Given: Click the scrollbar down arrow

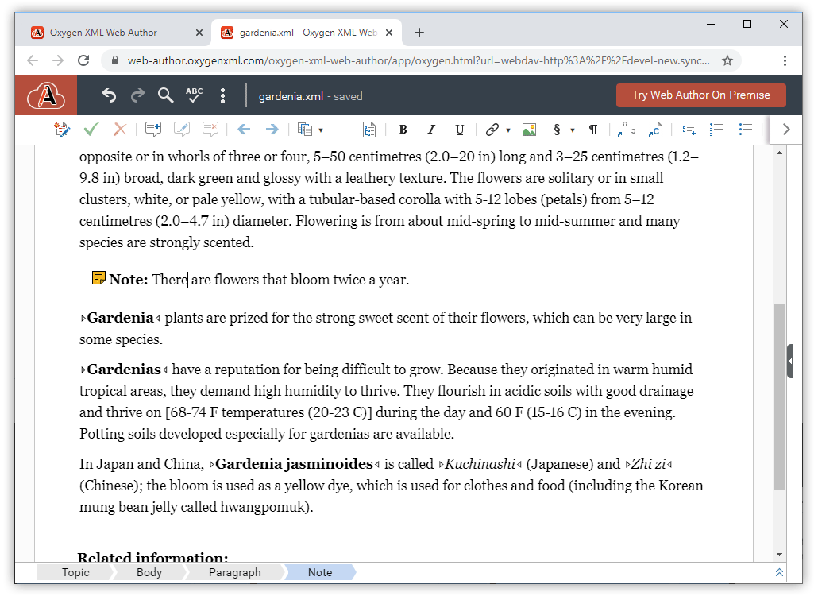Looking at the screenshot, I should pyautogui.click(x=779, y=554).
